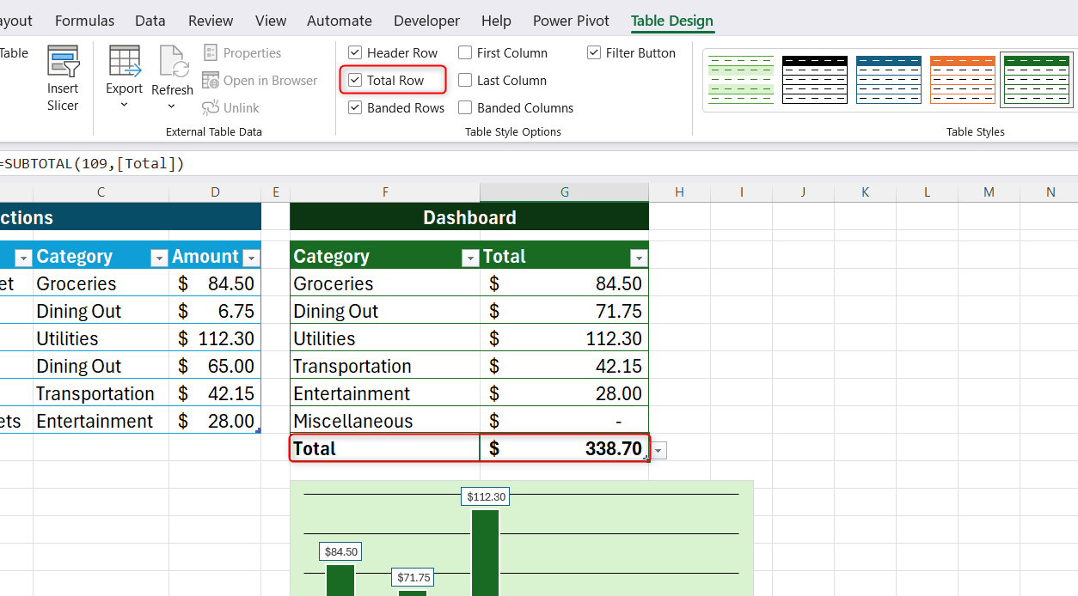
Task: Enable the Last Column checkbox
Action: click(465, 81)
